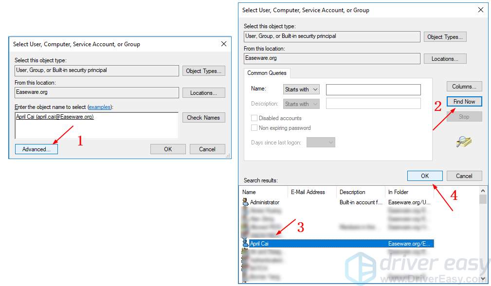The width and height of the screenshot is (491, 286).
Task: Click the magnifying glass search icon
Action: point(463,142)
